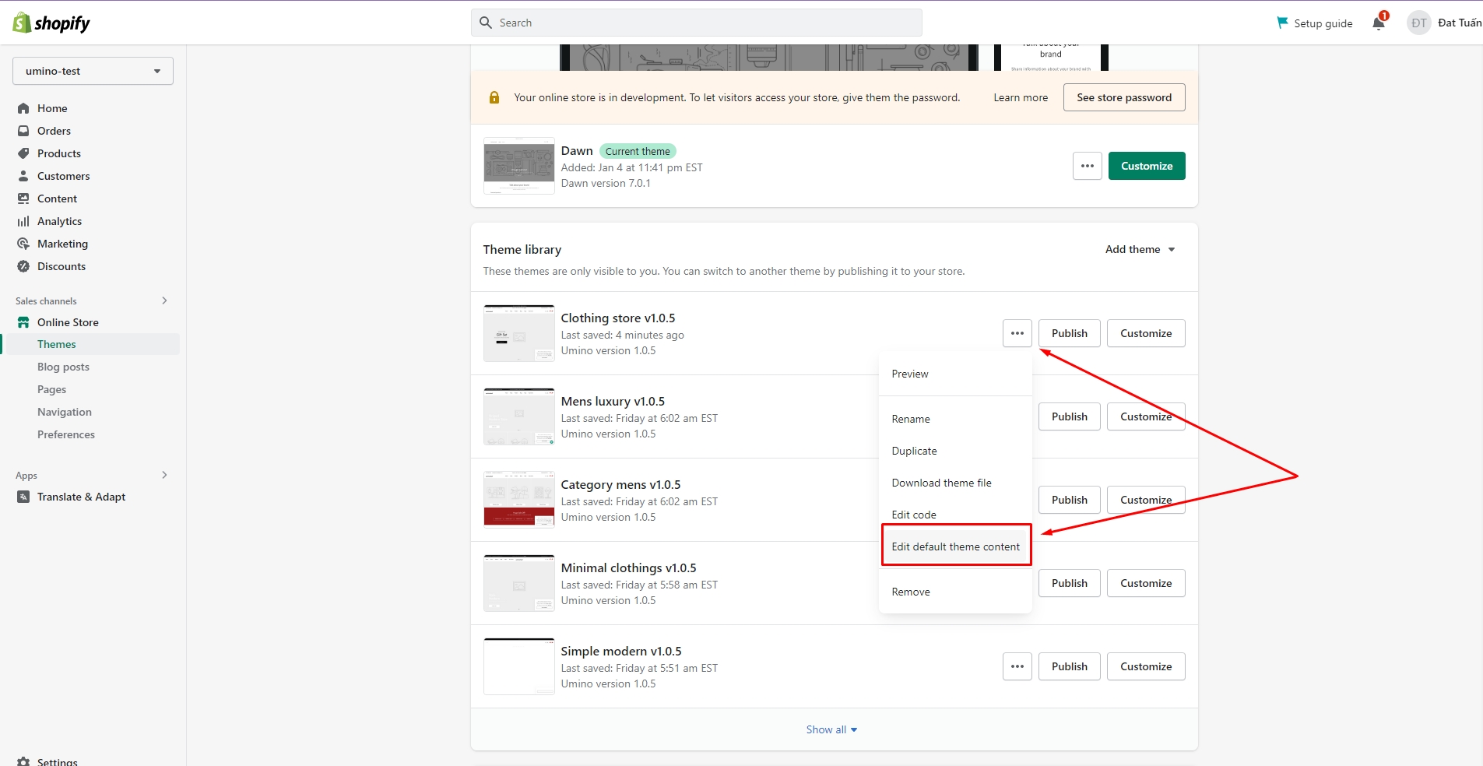
Task: Expand the Sales channels chevron
Action: (x=164, y=300)
